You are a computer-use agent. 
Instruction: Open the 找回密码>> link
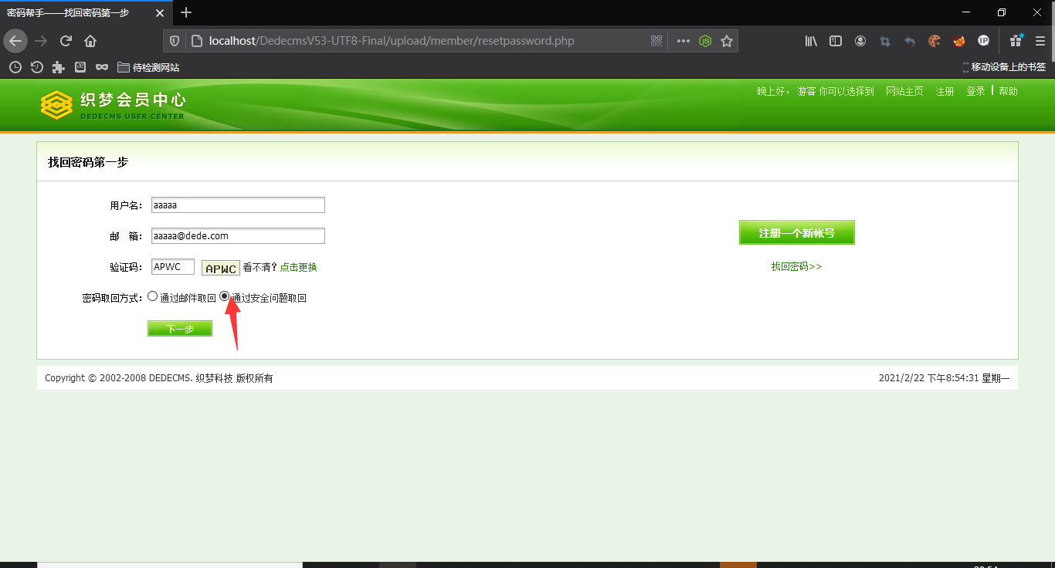pos(796,266)
